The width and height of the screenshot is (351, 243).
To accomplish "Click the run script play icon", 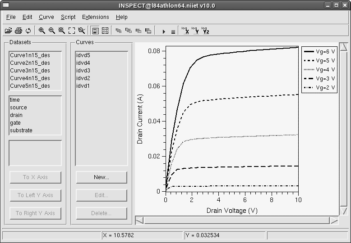I will pyautogui.click(x=163, y=31).
